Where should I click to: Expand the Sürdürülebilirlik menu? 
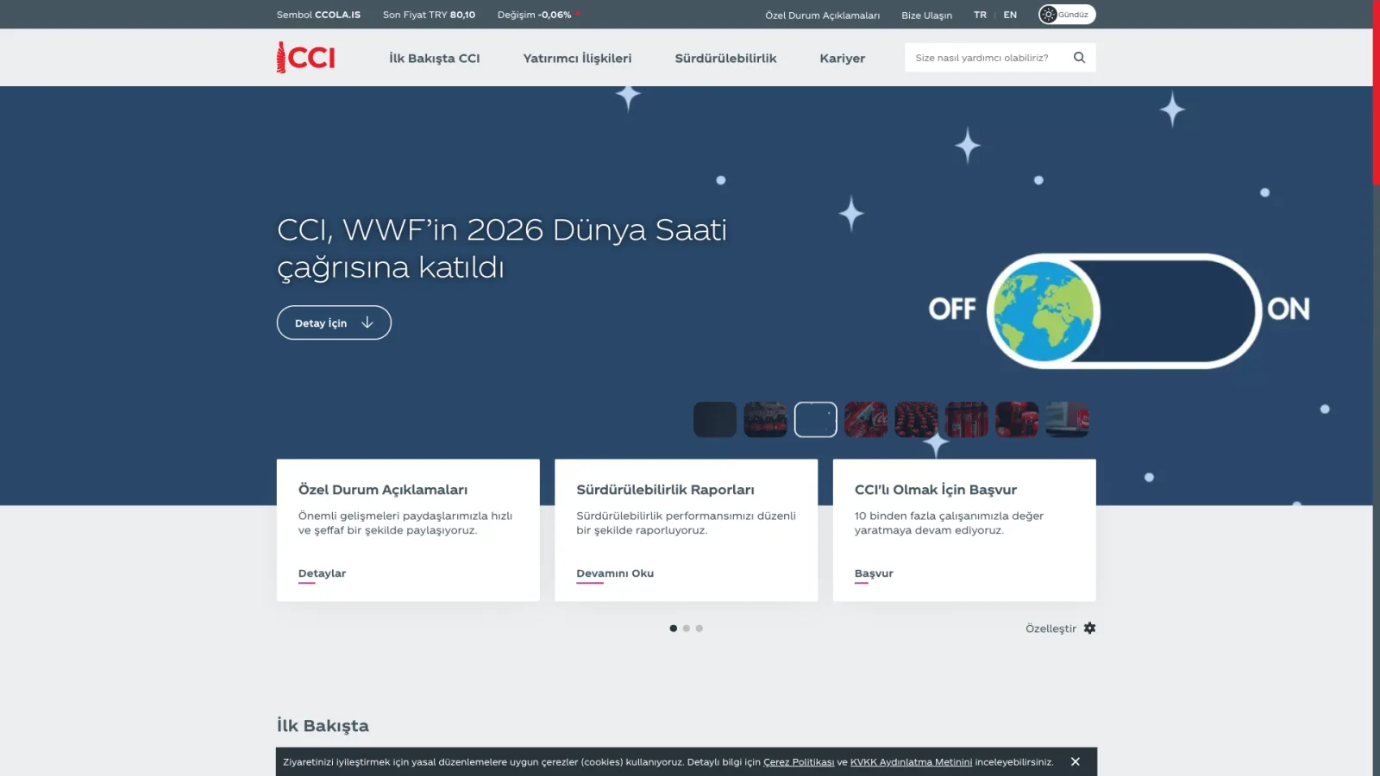click(725, 59)
